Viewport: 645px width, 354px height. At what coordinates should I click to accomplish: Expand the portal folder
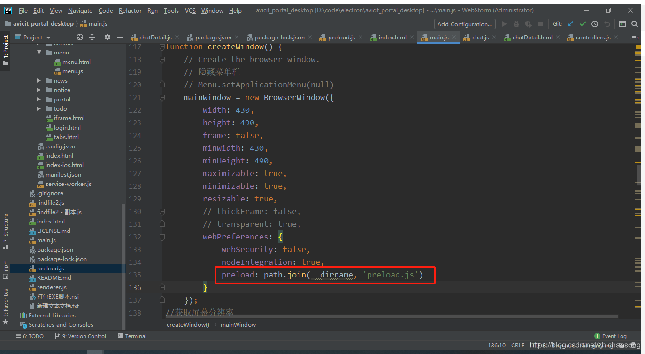click(39, 99)
